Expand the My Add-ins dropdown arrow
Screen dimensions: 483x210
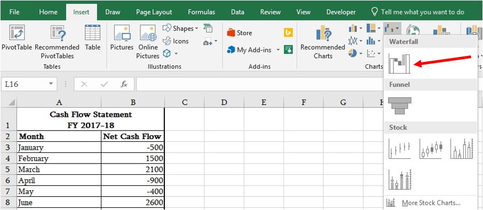[x=278, y=50]
